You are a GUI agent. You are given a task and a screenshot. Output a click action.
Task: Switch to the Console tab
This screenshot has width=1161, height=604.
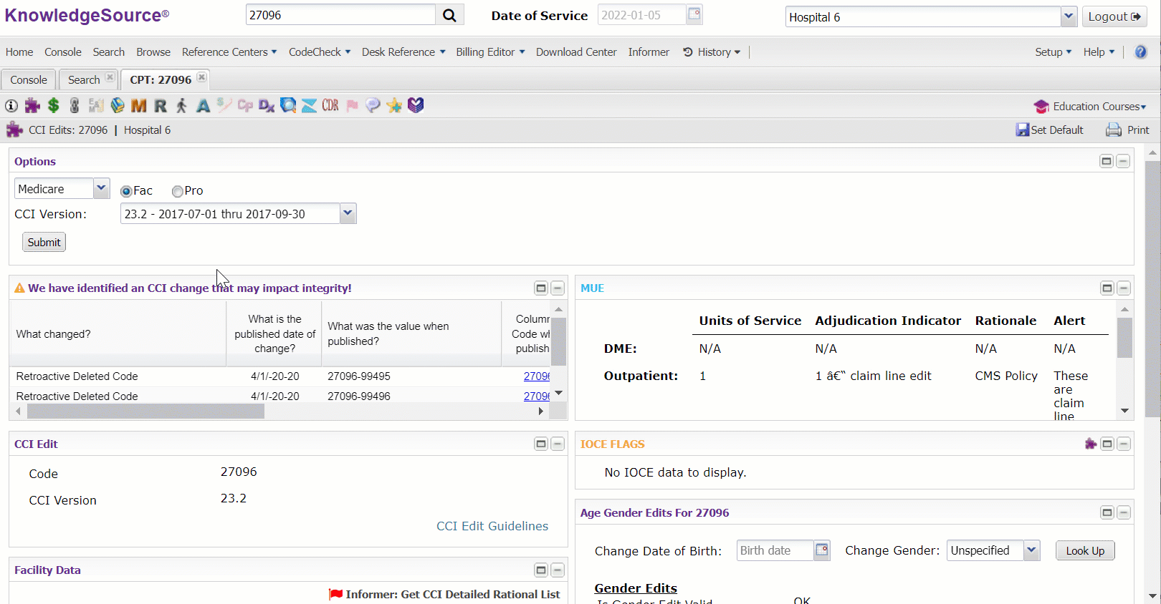tap(29, 79)
